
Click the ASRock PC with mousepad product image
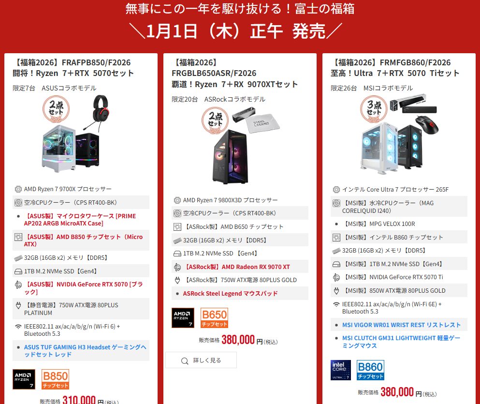click(240, 145)
